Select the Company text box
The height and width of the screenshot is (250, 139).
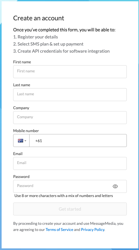(70, 118)
